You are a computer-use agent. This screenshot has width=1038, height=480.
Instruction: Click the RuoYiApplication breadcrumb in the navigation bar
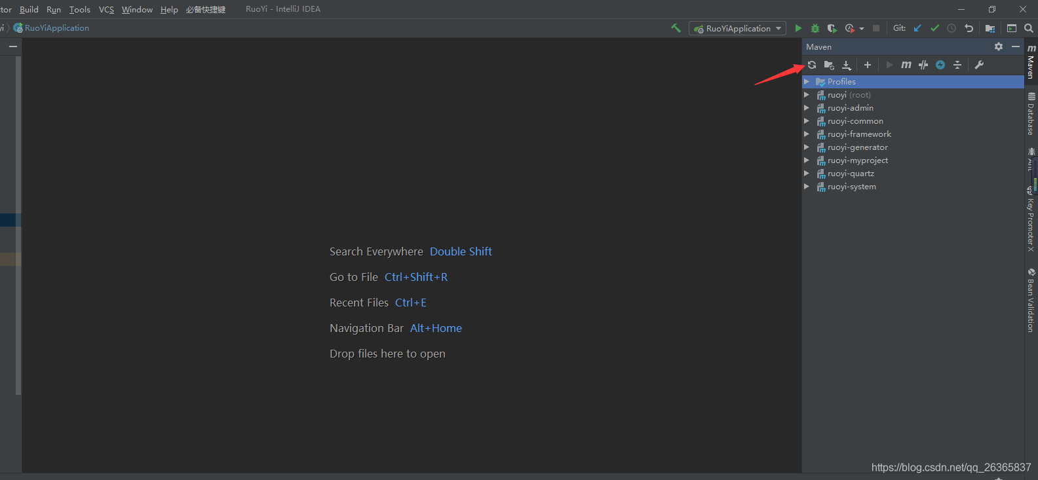point(51,28)
